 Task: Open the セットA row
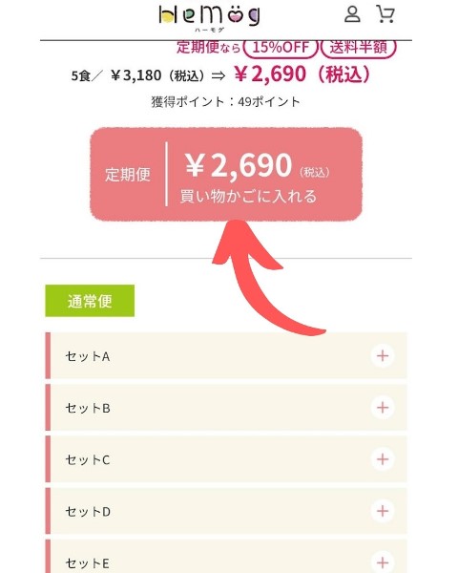coord(226,355)
